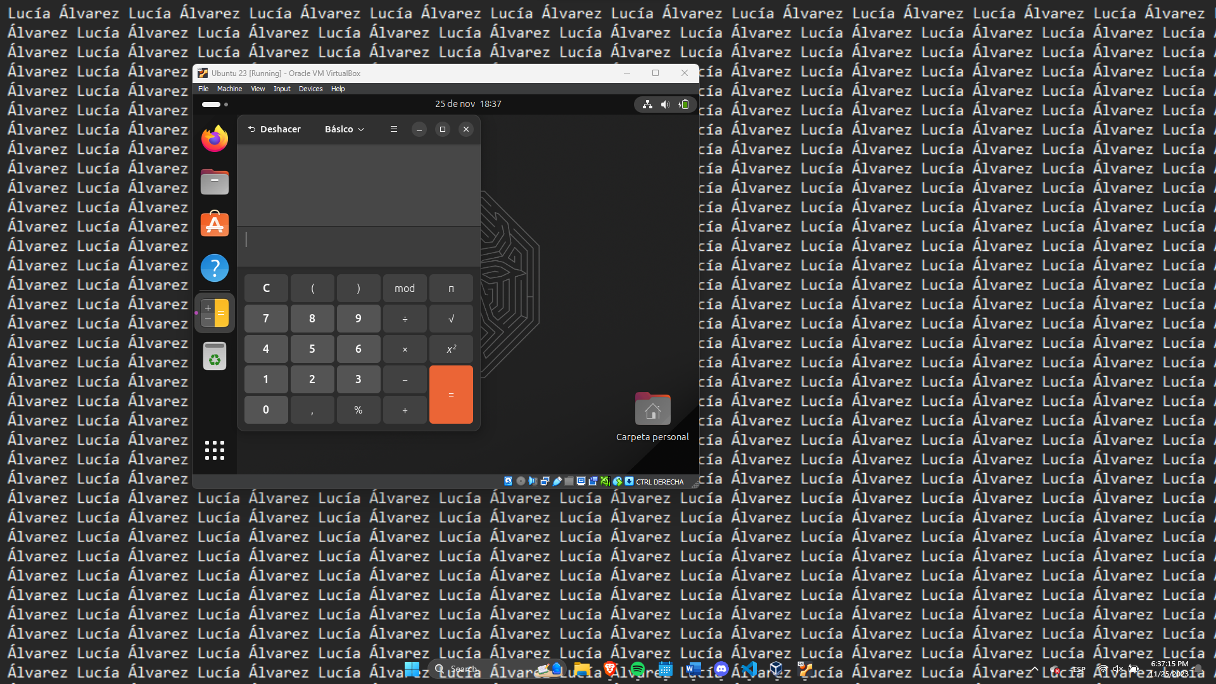Open the Devices menu in VirtualBox
This screenshot has width=1216, height=684.
(x=310, y=89)
